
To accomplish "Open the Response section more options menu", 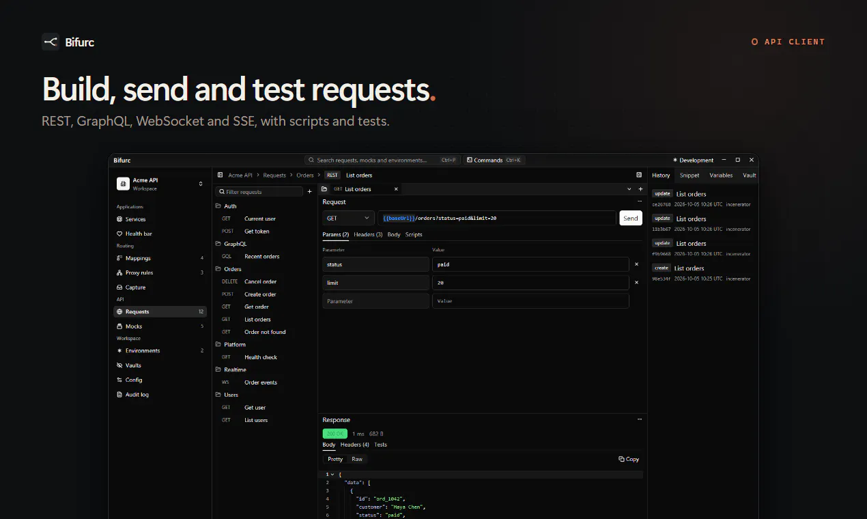I will 640,419.
